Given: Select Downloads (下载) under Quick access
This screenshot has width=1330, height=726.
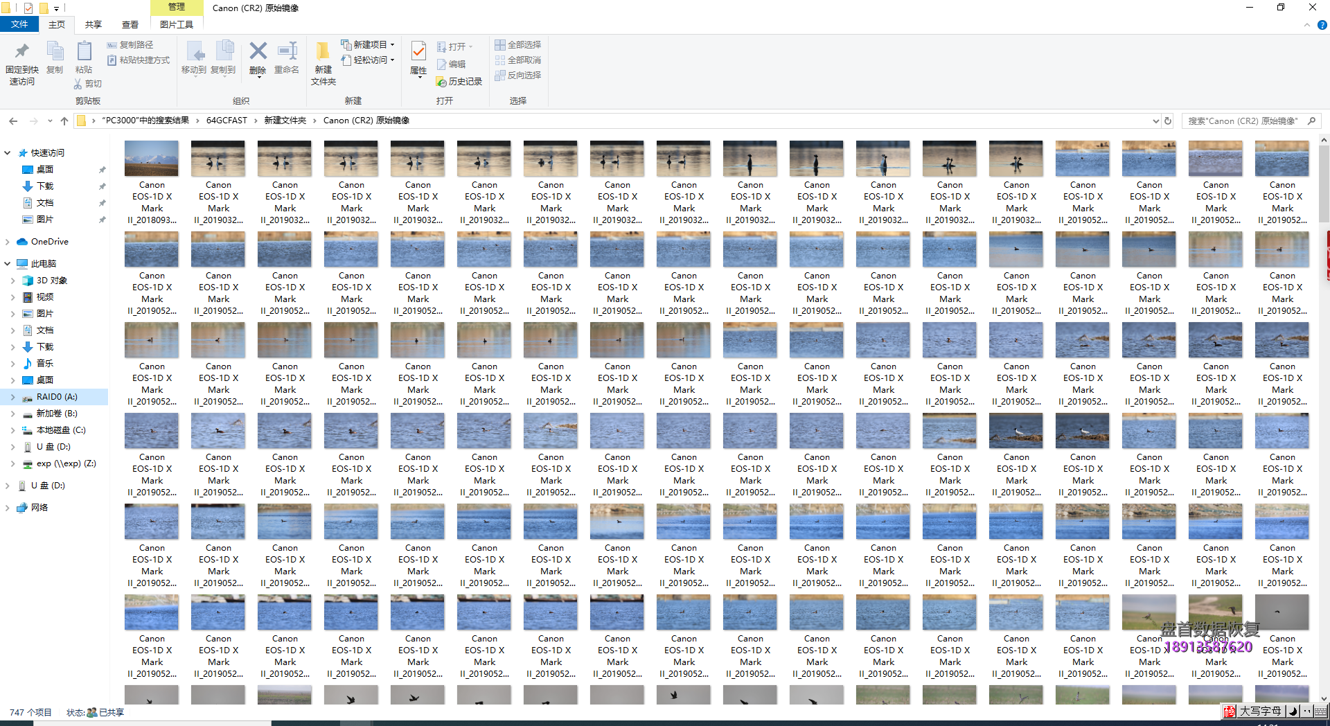Looking at the screenshot, I should 45,186.
